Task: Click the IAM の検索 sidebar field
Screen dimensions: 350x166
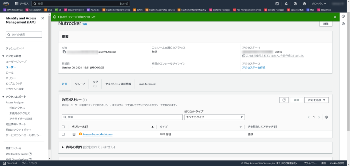Action: pyautogui.click(x=24, y=35)
